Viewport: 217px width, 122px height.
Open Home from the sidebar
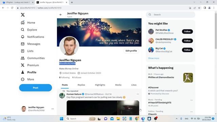click(x=28, y=23)
